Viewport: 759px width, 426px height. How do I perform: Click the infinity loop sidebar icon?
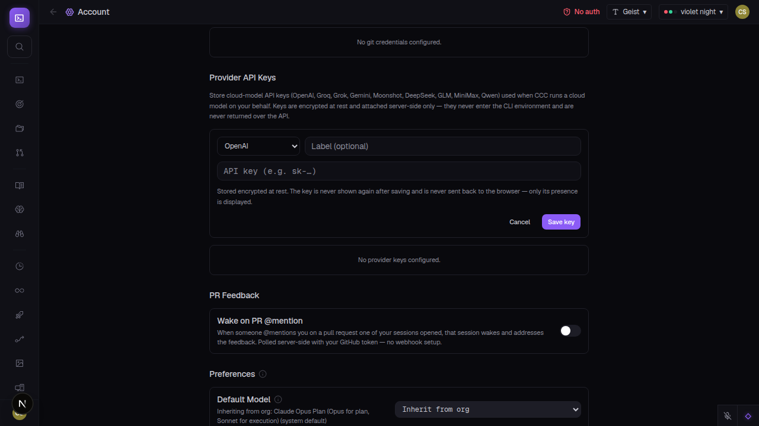point(20,291)
